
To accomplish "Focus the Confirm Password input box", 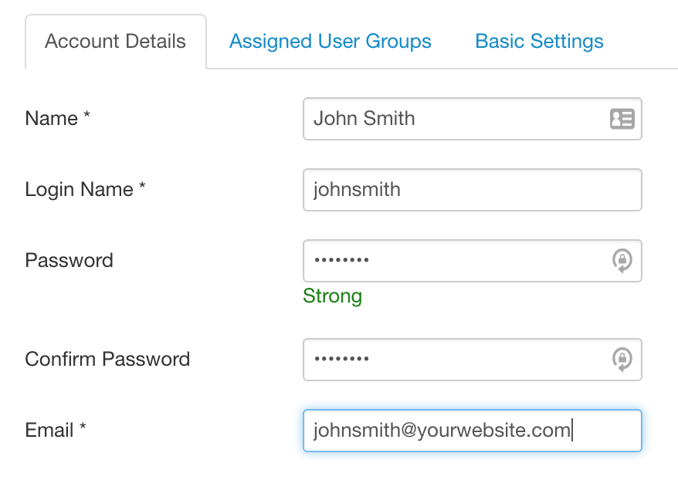I will pyautogui.click(x=456, y=360).
